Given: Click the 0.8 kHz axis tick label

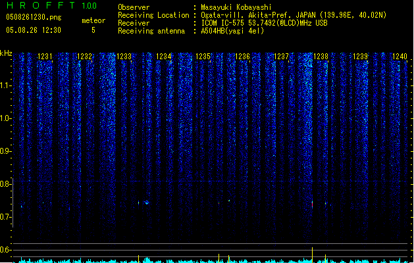Looking at the screenshot, I should click(5, 184).
